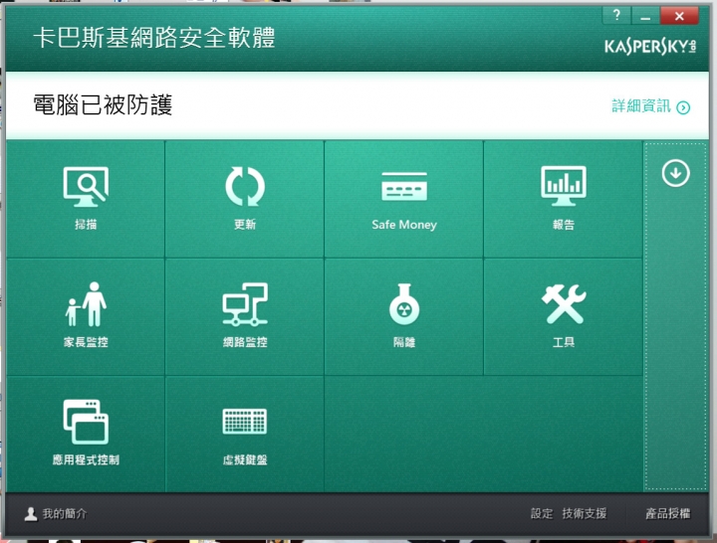Viewport: 717px width, 543px height.
Task: Open the 工具 tools tile
Action: (563, 317)
